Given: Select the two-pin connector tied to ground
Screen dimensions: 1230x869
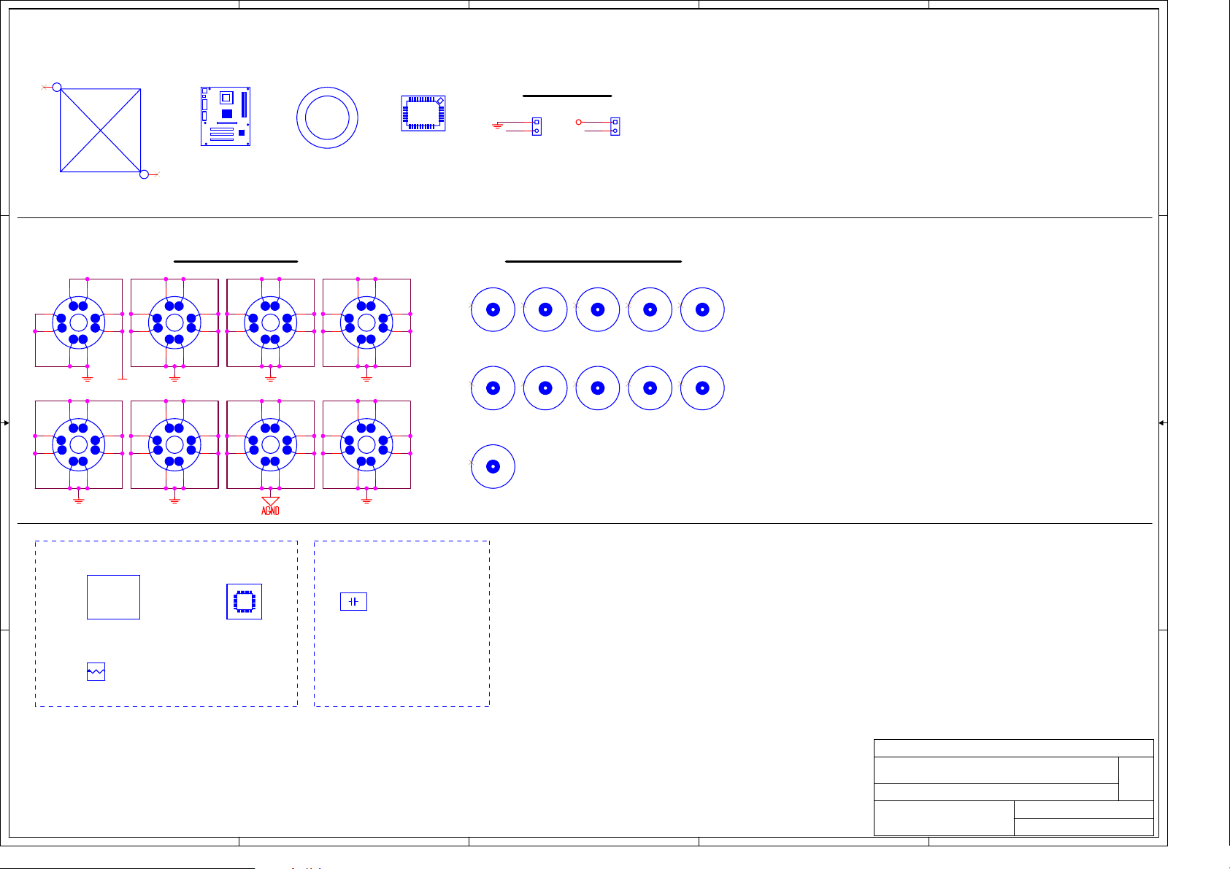Looking at the screenshot, I should point(537,126).
